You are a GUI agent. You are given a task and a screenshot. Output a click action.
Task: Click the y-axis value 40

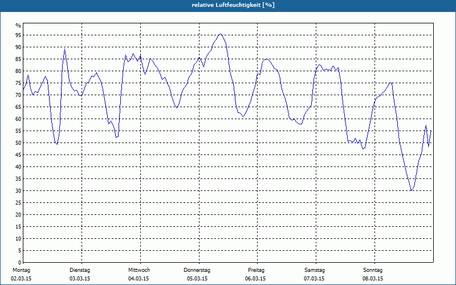[18, 167]
